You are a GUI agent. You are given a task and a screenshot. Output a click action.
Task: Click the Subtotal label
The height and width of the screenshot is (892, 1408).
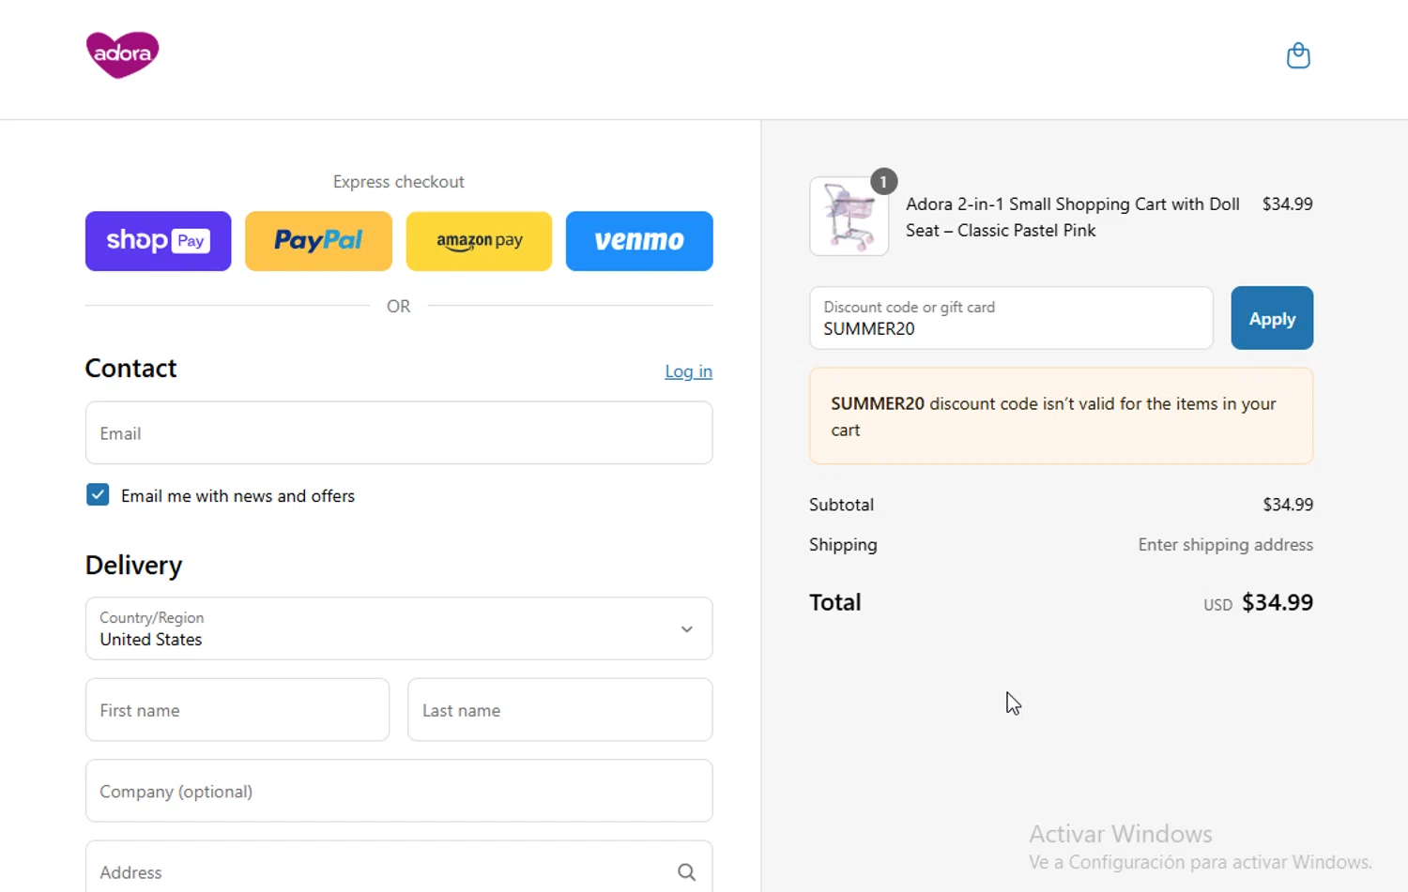click(841, 505)
